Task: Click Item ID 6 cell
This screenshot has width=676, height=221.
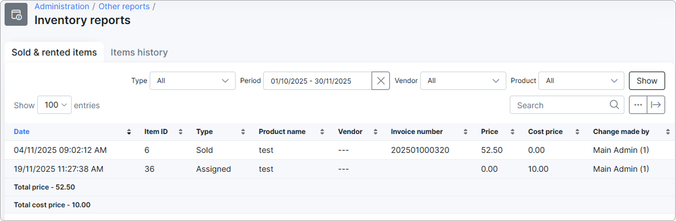Action: coord(147,151)
